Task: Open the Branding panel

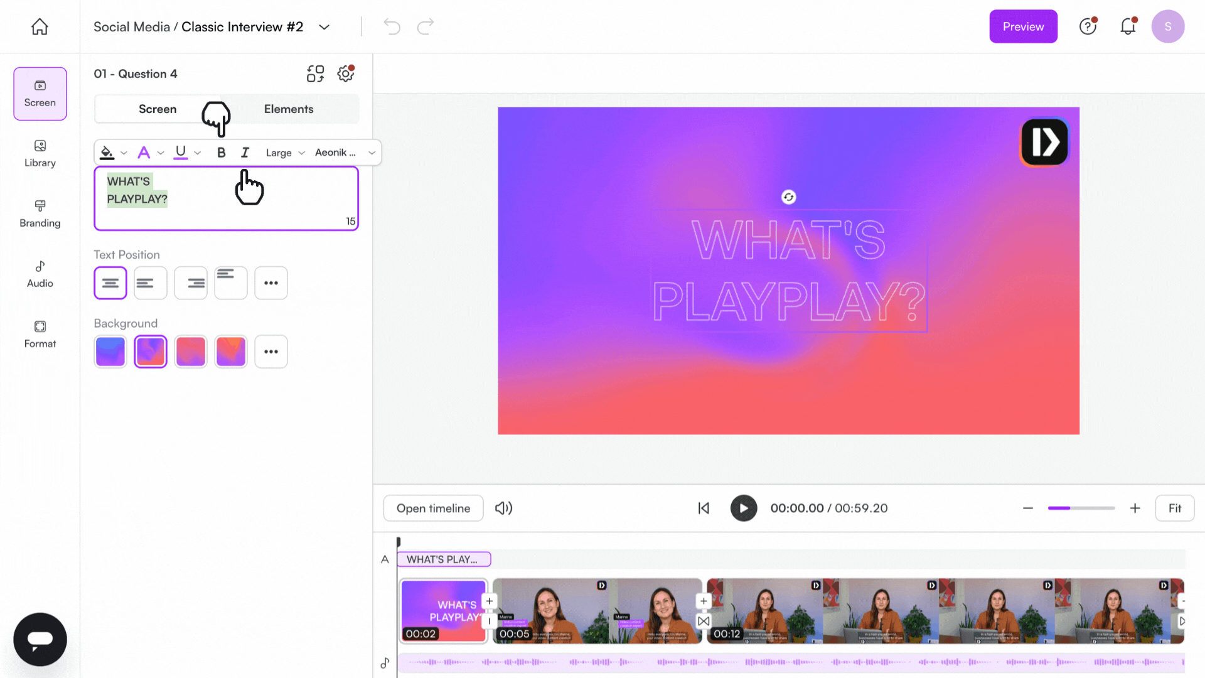Action: pos(40,213)
